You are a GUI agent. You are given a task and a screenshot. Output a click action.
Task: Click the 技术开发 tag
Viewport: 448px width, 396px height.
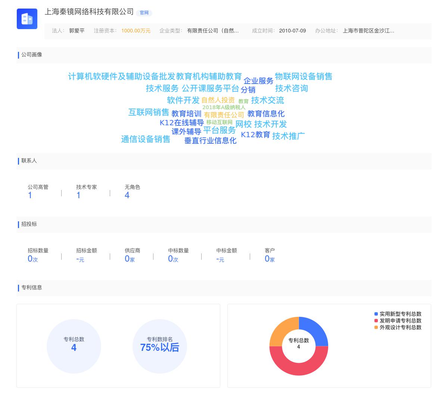(x=271, y=124)
